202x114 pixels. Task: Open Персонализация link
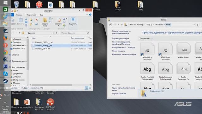[x=119, y=94]
